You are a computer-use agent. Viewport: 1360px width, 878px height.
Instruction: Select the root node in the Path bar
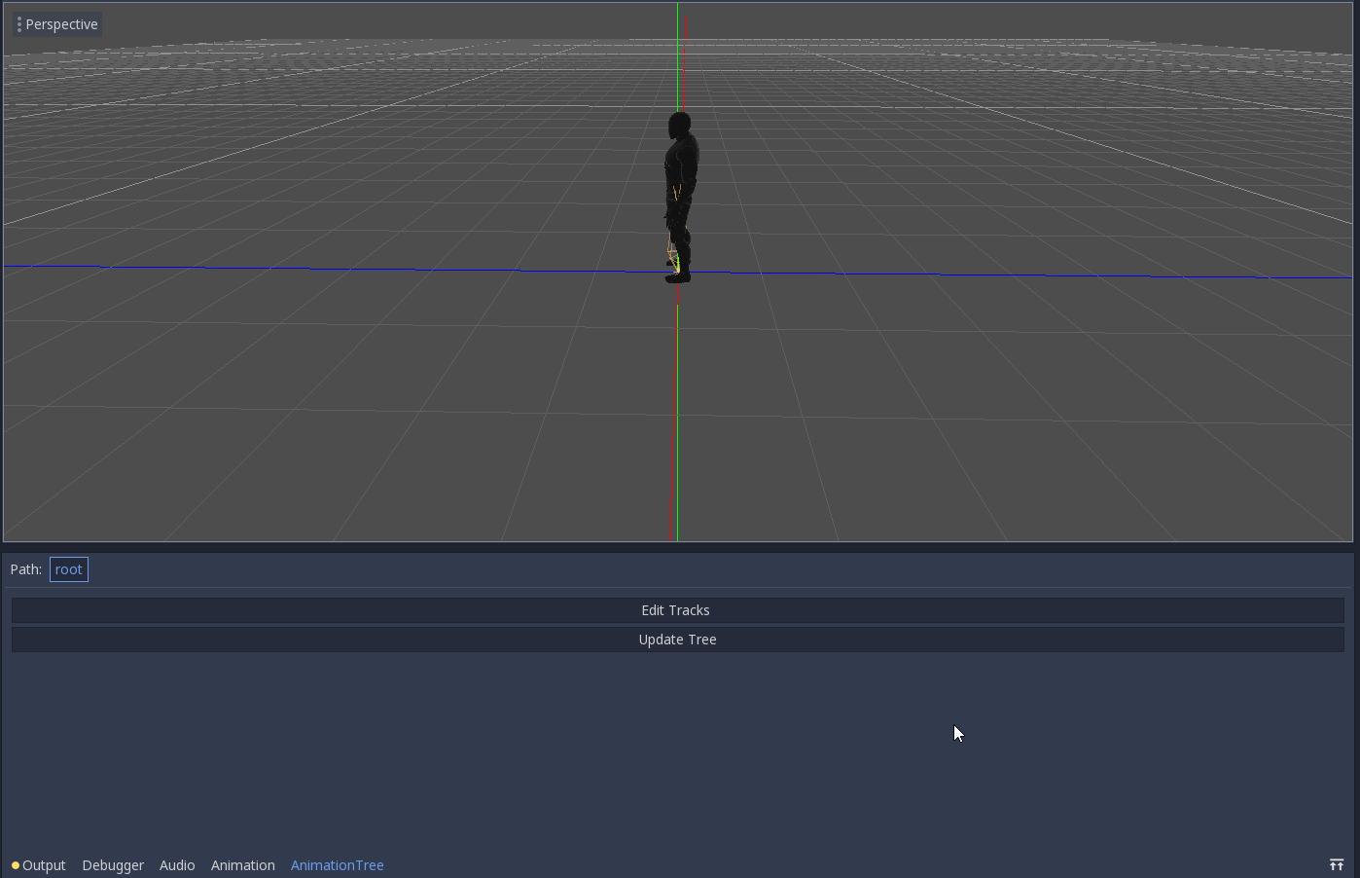[x=68, y=569]
